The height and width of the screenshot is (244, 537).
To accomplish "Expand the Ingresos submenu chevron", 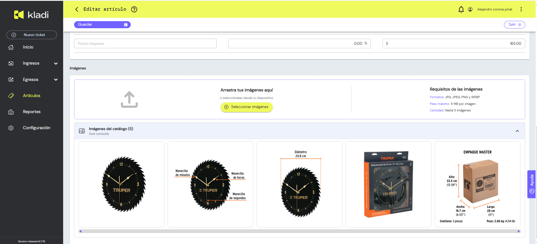I will 56,63.
